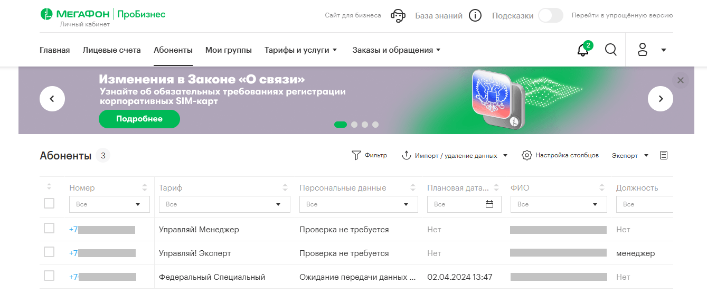This screenshot has height=293, width=707.
Task: Open the ФИО filter dropdown
Action: tap(559, 204)
